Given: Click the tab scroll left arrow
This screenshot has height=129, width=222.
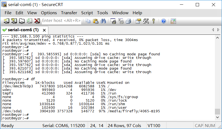Looking at the screenshot, I should pos(213,30).
